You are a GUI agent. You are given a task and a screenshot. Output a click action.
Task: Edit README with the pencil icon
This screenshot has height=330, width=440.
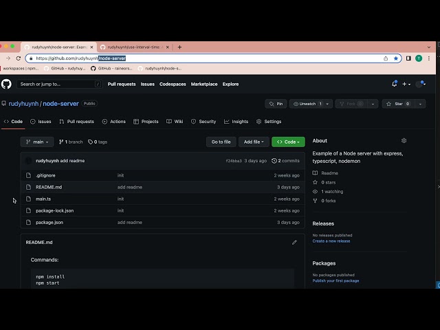point(294,243)
